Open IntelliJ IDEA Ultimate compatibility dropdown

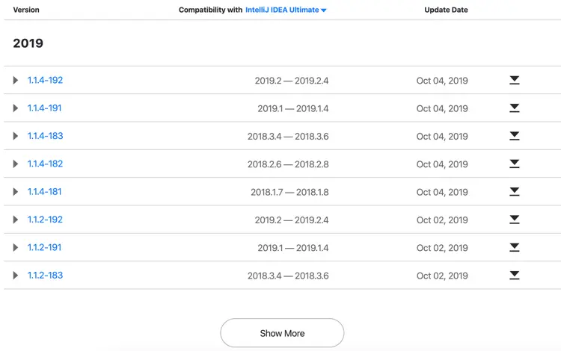coord(286,10)
